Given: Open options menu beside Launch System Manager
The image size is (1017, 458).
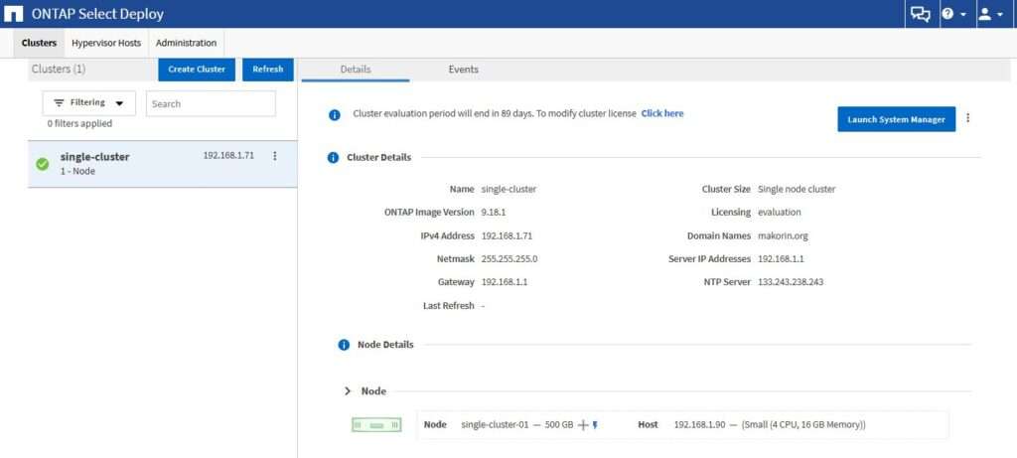Looking at the screenshot, I should [x=967, y=118].
